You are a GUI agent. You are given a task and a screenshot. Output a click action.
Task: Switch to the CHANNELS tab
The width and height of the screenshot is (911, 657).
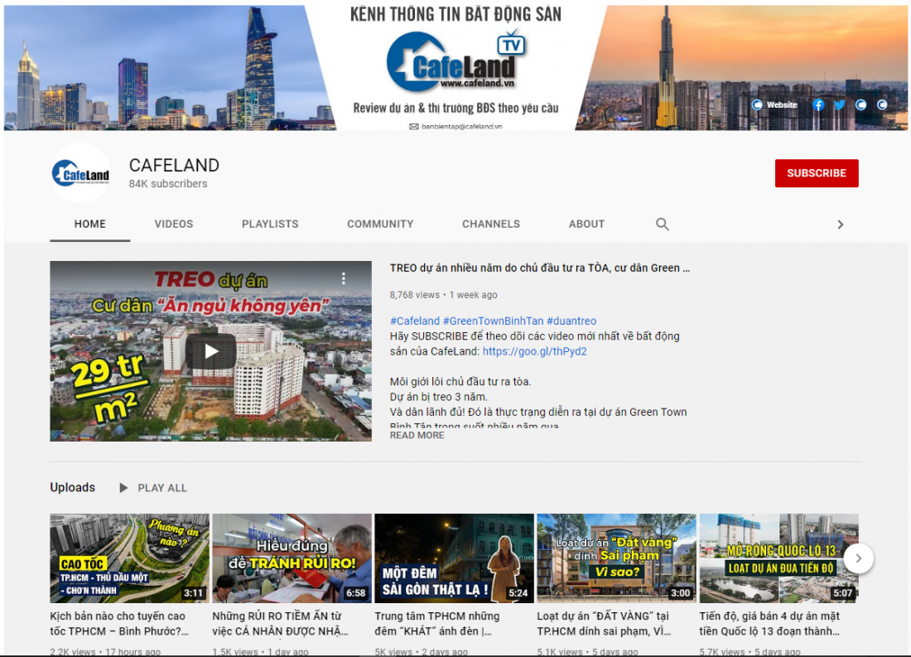point(491,224)
